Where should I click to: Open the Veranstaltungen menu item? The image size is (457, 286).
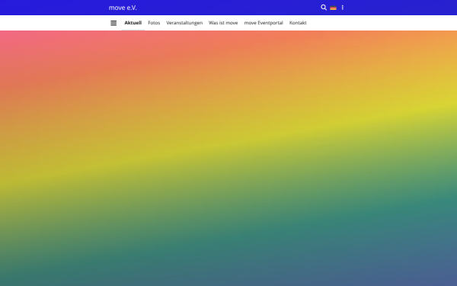184,23
